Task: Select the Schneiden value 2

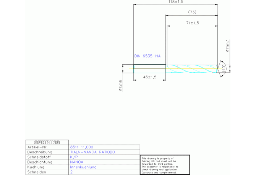Action: (x=71, y=172)
